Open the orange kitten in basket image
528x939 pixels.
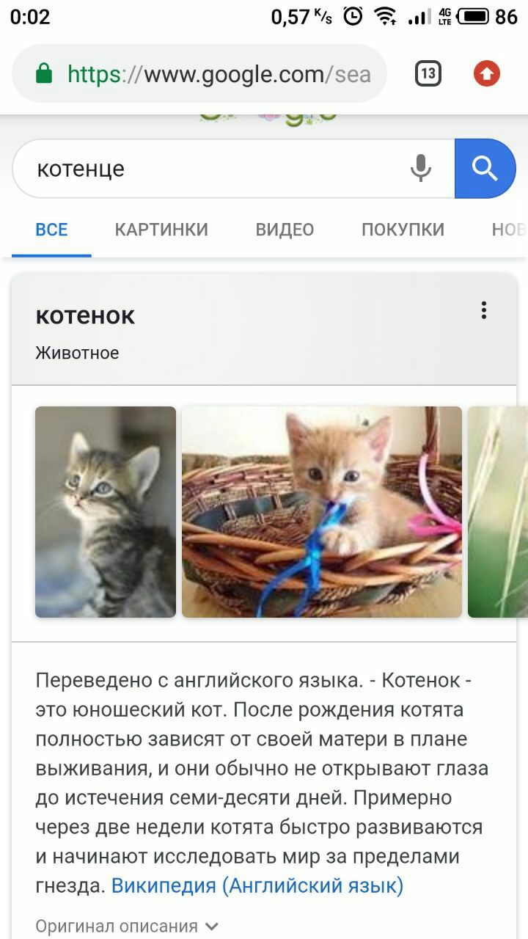[322, 512]
